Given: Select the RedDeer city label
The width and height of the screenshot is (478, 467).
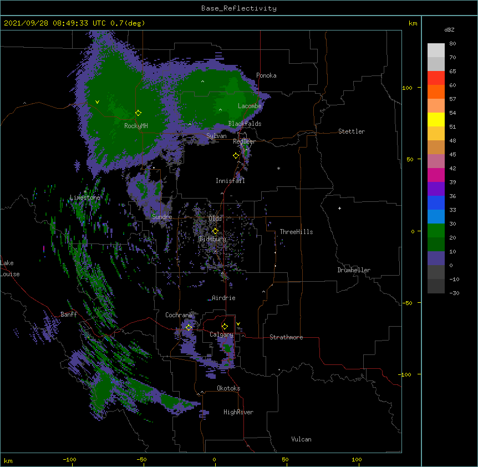Looking at the screenshot, I should [244, 141].
